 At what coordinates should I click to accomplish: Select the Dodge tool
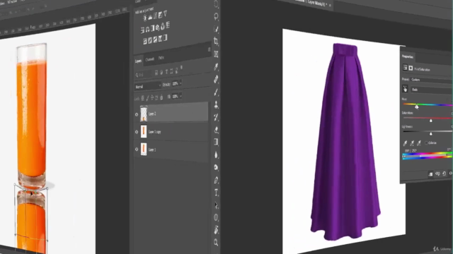[216, 168]
